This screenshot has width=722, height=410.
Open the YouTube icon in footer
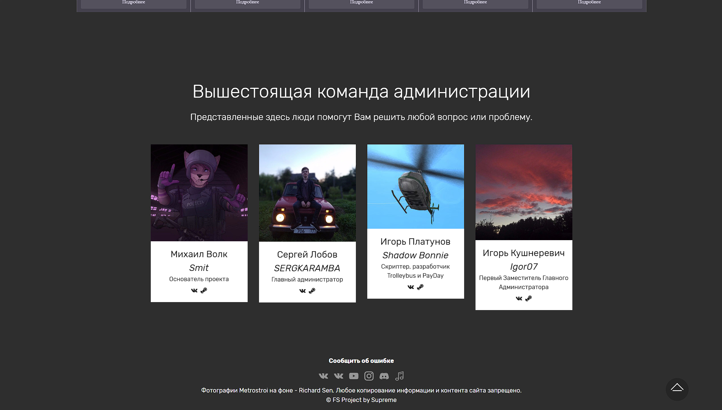click(354, 376)
